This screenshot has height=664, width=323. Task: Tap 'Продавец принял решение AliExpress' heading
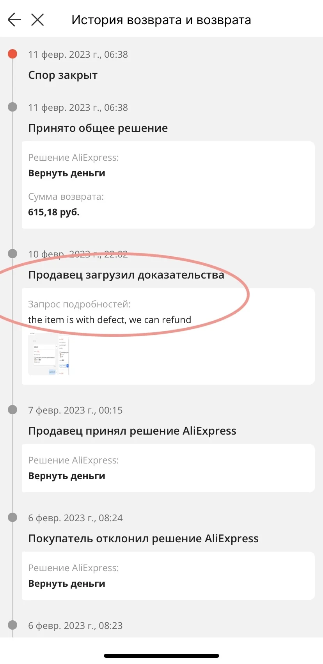[x=132, y=431]
